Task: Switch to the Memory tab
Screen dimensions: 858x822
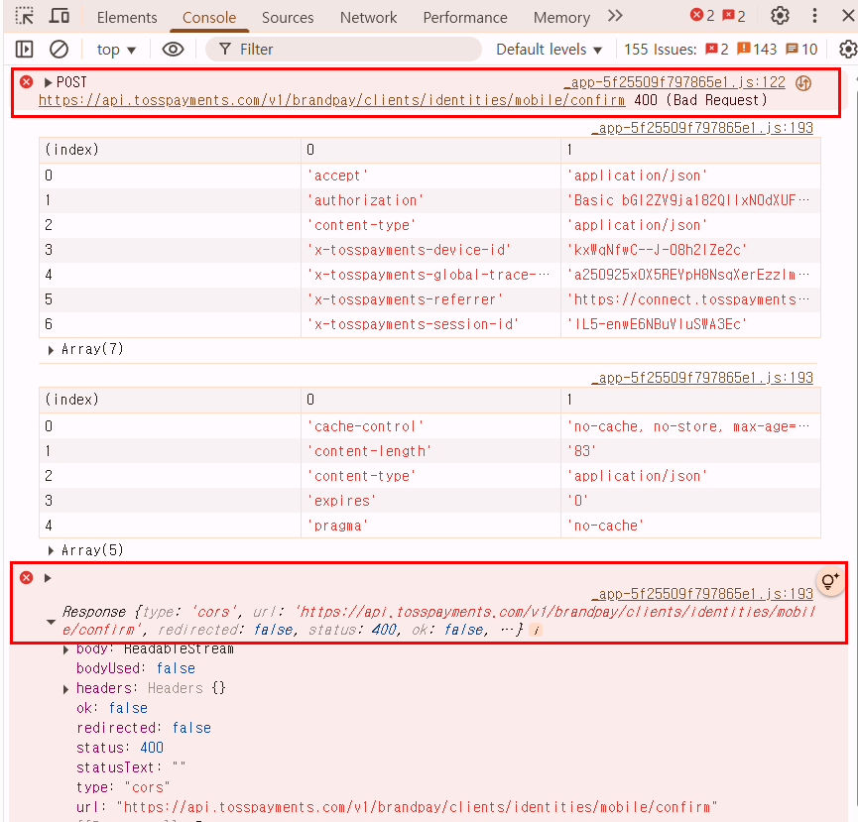Action: [x=562, y=18]
